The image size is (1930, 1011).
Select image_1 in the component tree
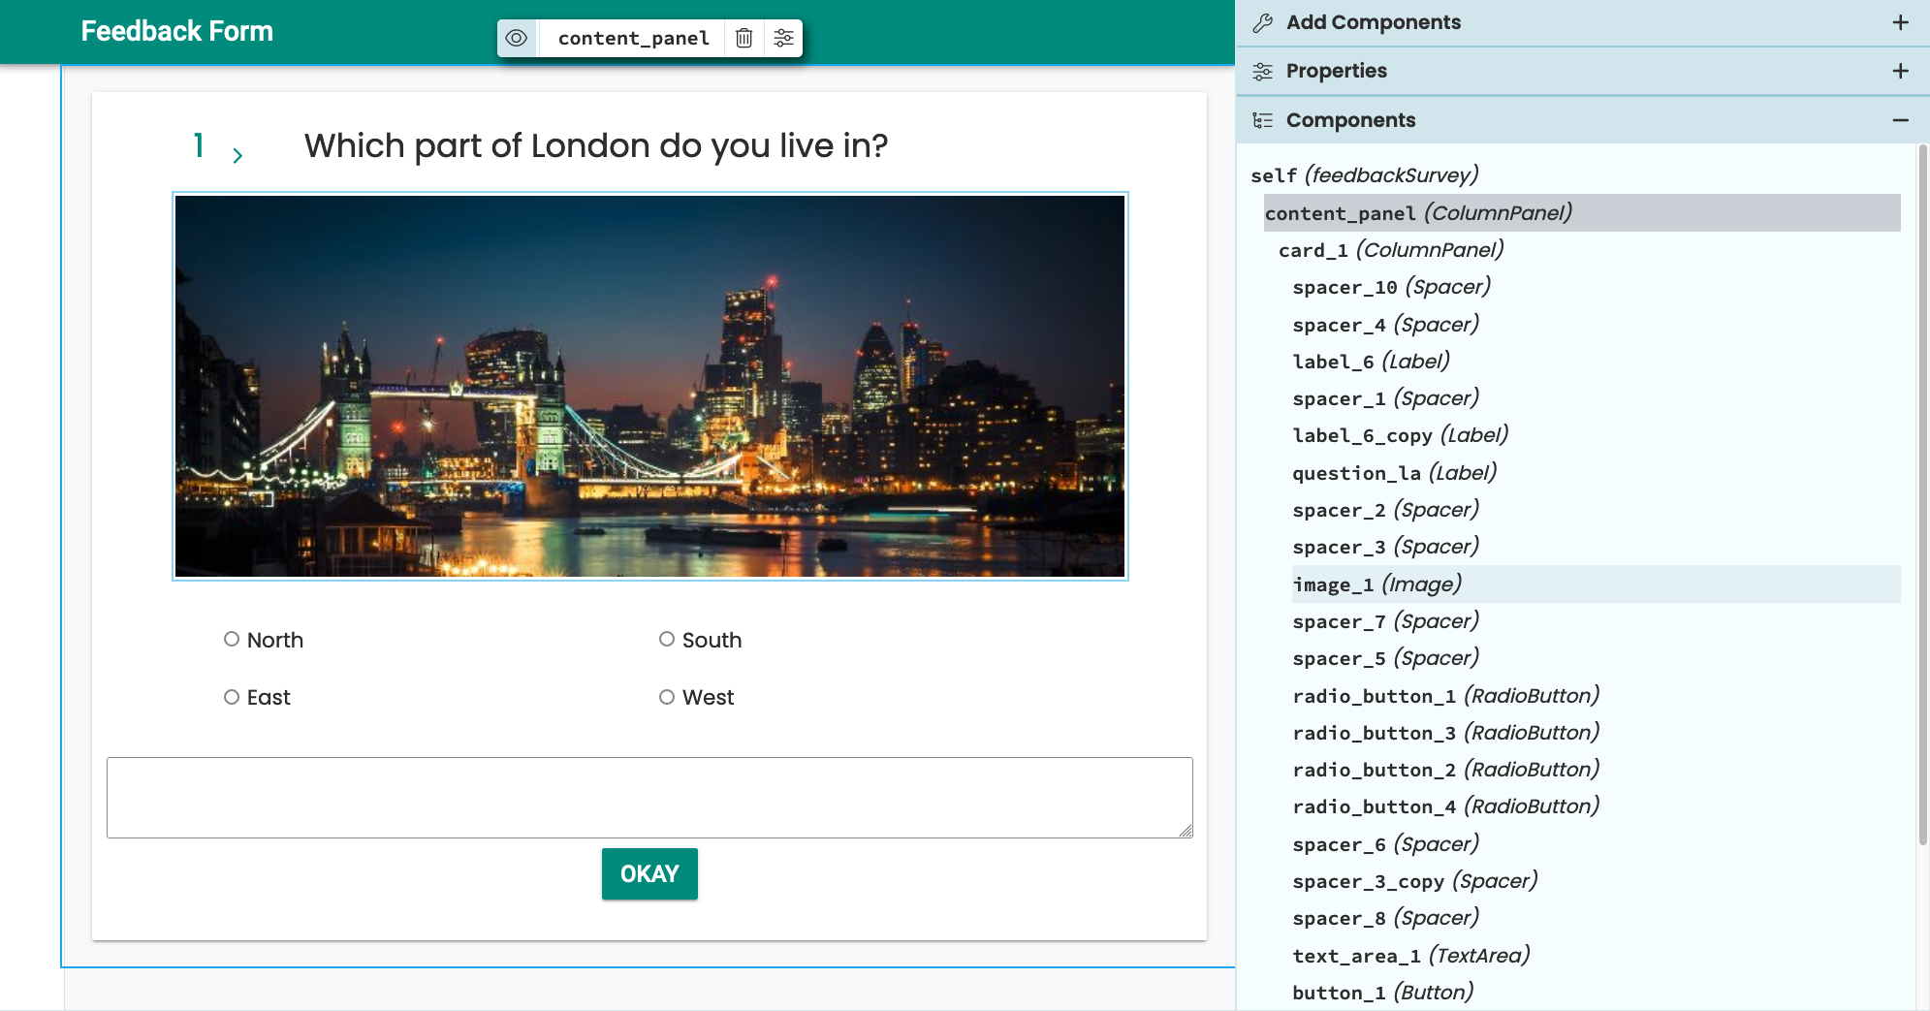pos(1376,584)
